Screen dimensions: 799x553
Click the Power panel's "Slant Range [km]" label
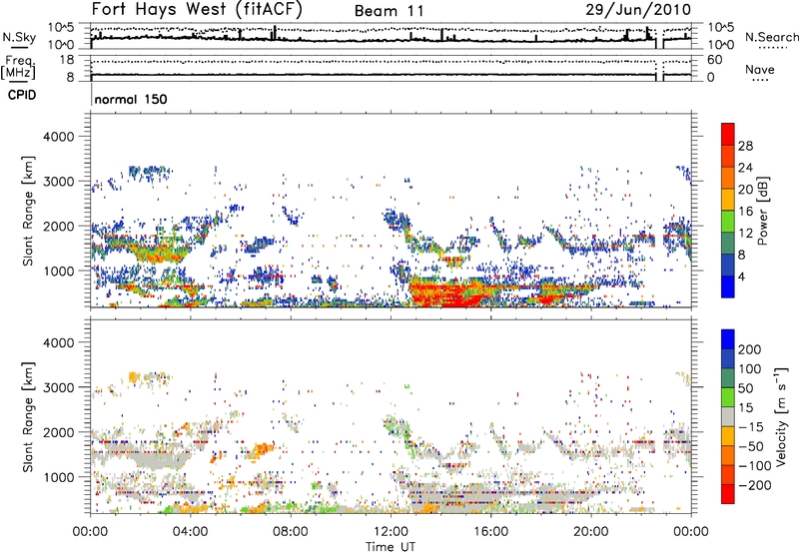point(28,211)
